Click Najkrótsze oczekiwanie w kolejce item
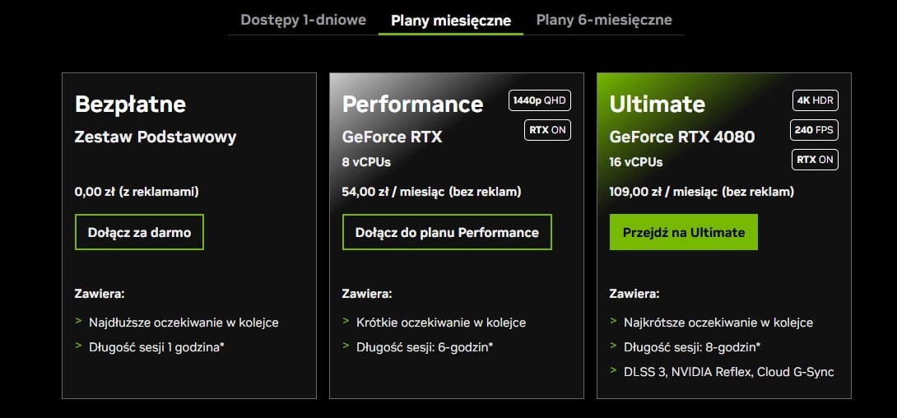The height and width of the screenshot is (418, 897). [718, 323]
